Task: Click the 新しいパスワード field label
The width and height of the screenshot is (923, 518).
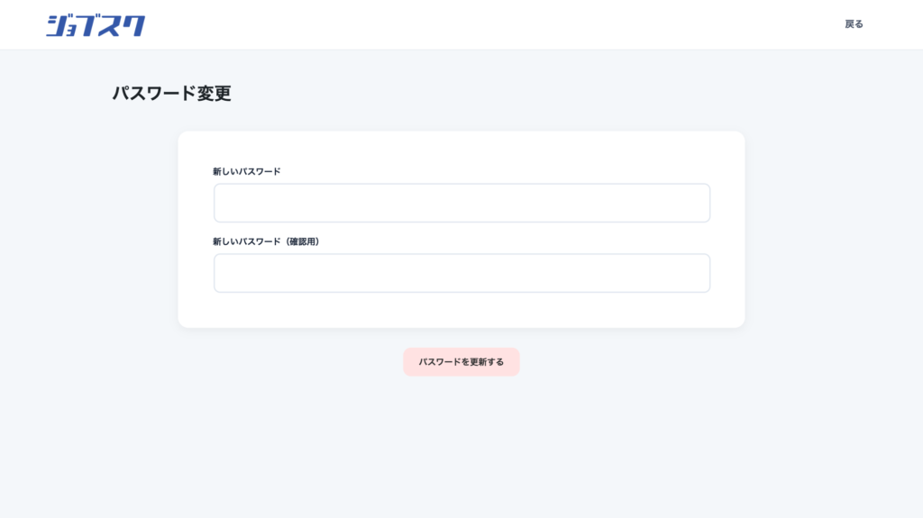Action: point(247,171)
